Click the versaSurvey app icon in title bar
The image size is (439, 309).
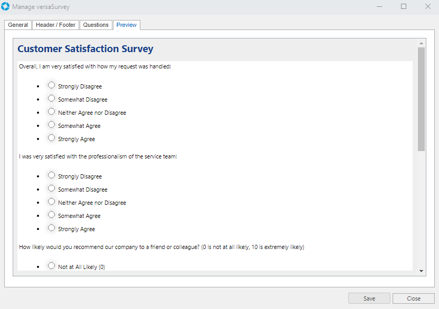[x=6, y=7]
